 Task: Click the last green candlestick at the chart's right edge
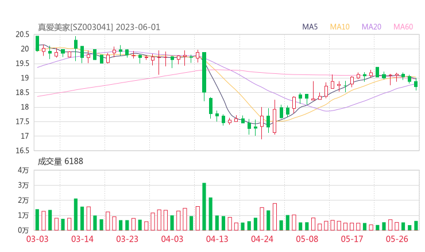[416, 84]
